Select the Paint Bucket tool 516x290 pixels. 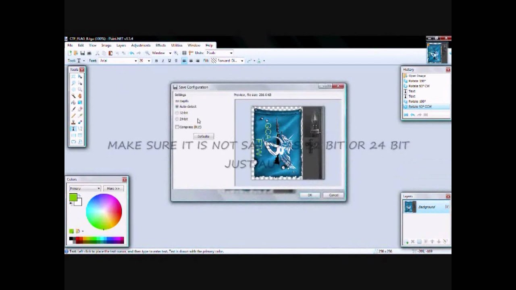(73, 102)
